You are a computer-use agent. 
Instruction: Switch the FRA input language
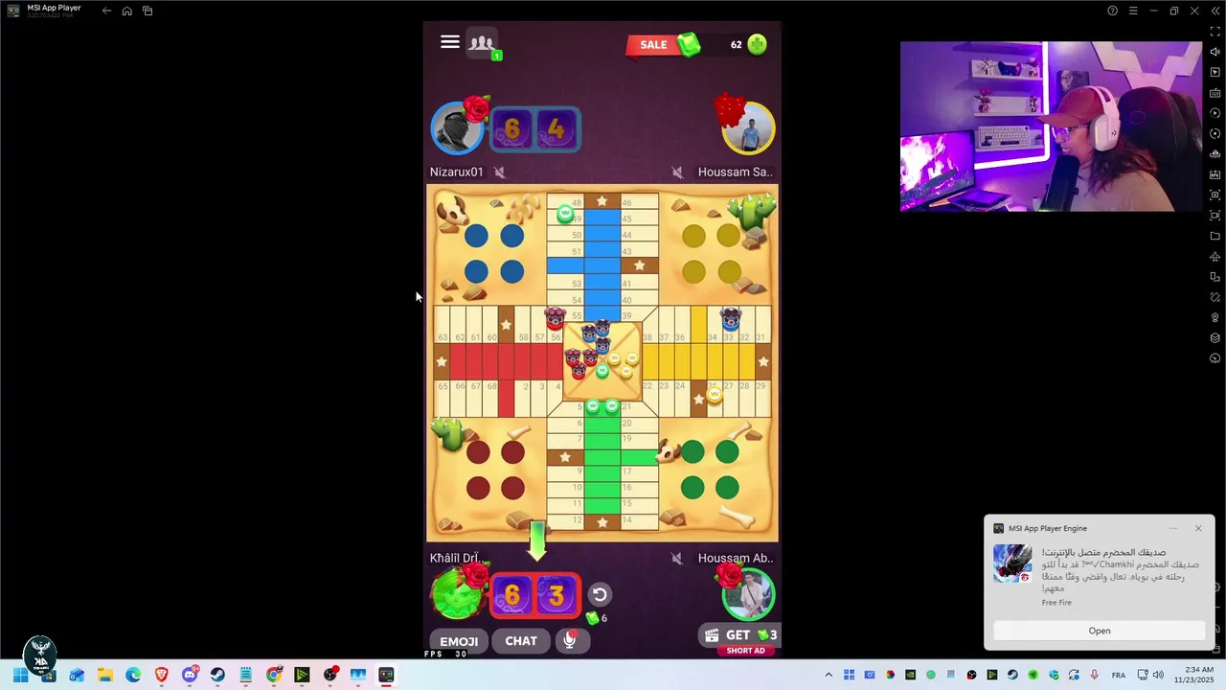[1118, 676]
